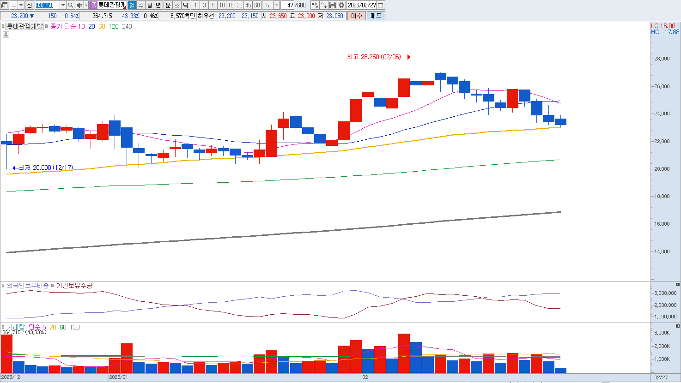The height and width of the screenshot is (383, 681).
Task: Click the save chart floppy-disk icon
Action: tap(333, 5)
